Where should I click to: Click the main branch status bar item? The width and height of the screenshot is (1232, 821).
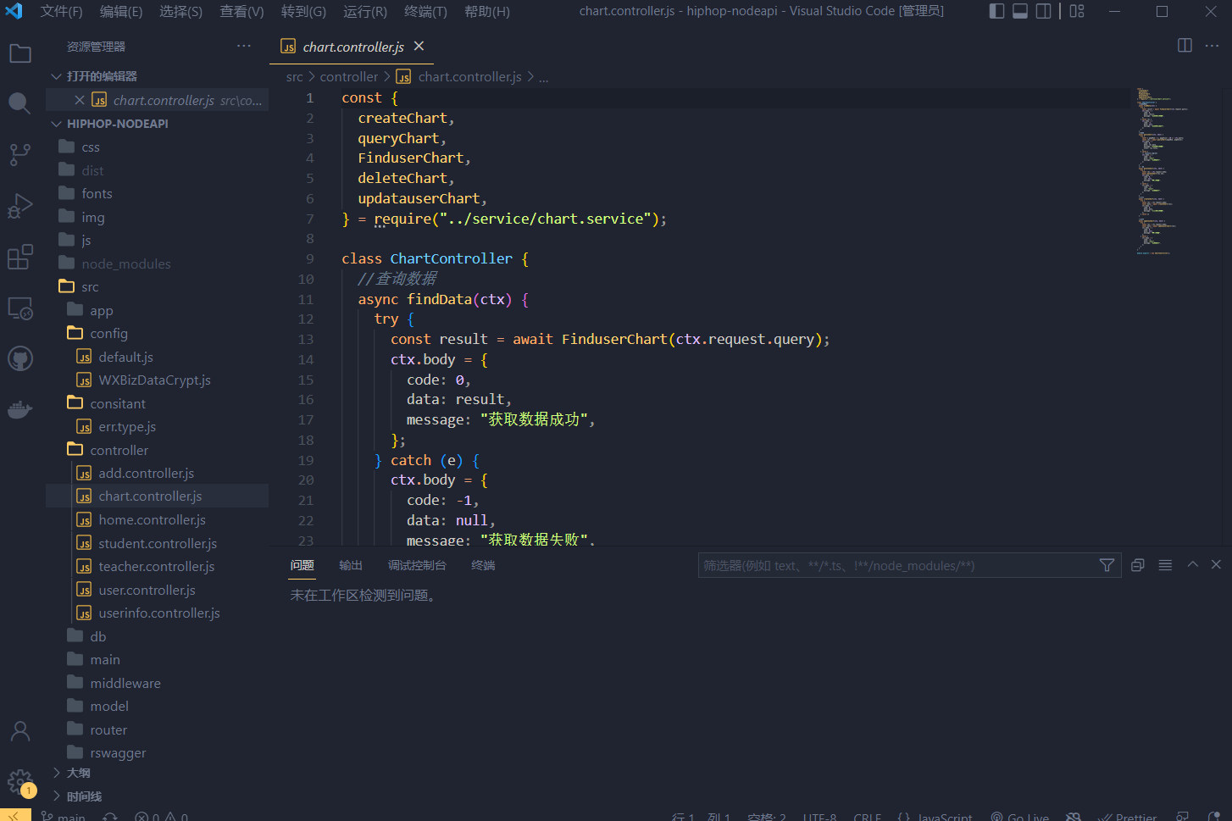[x=64, y=817]
